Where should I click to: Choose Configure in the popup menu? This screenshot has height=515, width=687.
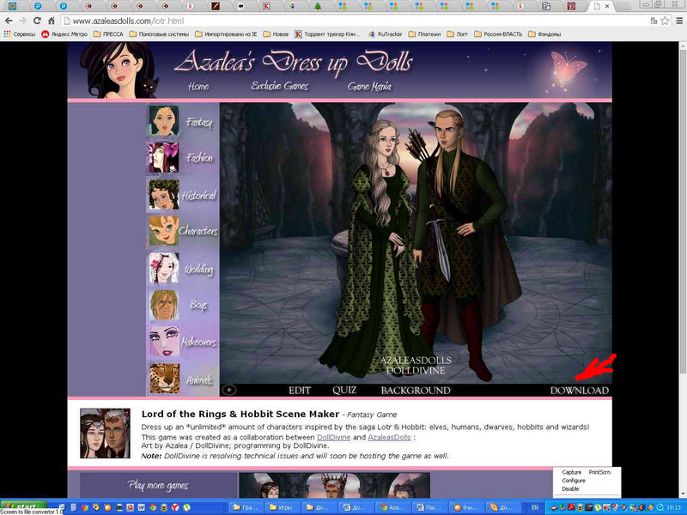[x=574, y=481]
